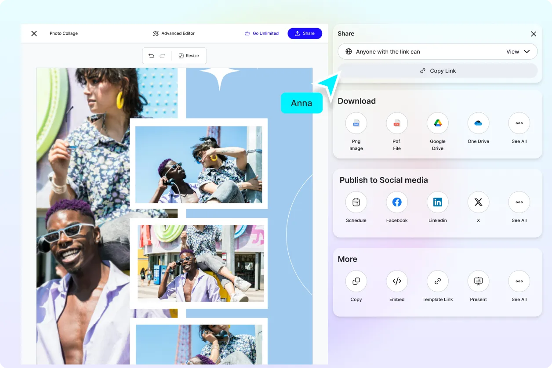
Task: Click the blue Share button
Action: click(305, 33)
